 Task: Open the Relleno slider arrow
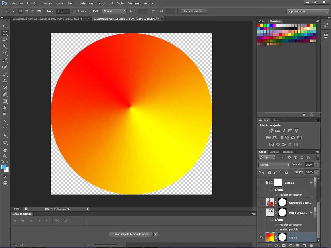(316, 172)
